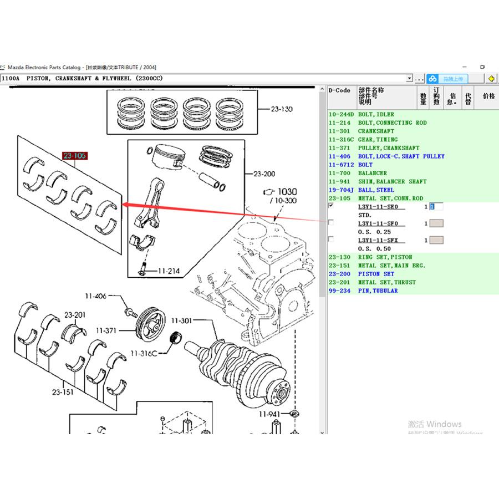Click the 23-200 piston set callout label
The image size is (499, 499).
264,174
